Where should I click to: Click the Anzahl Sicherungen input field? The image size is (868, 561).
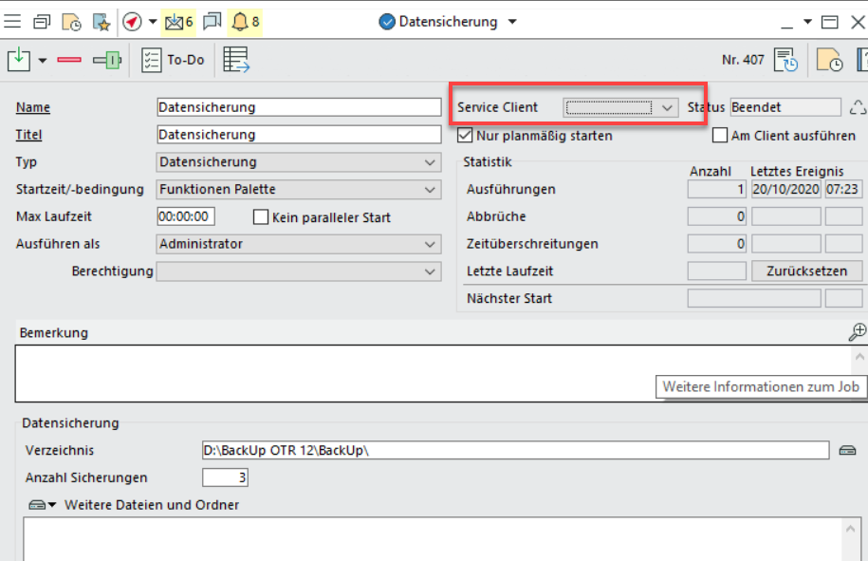225,477
